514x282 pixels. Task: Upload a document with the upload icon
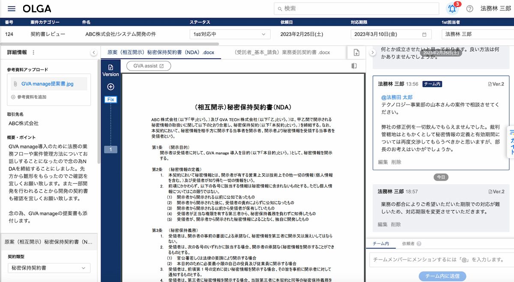(x=356, y=53)
